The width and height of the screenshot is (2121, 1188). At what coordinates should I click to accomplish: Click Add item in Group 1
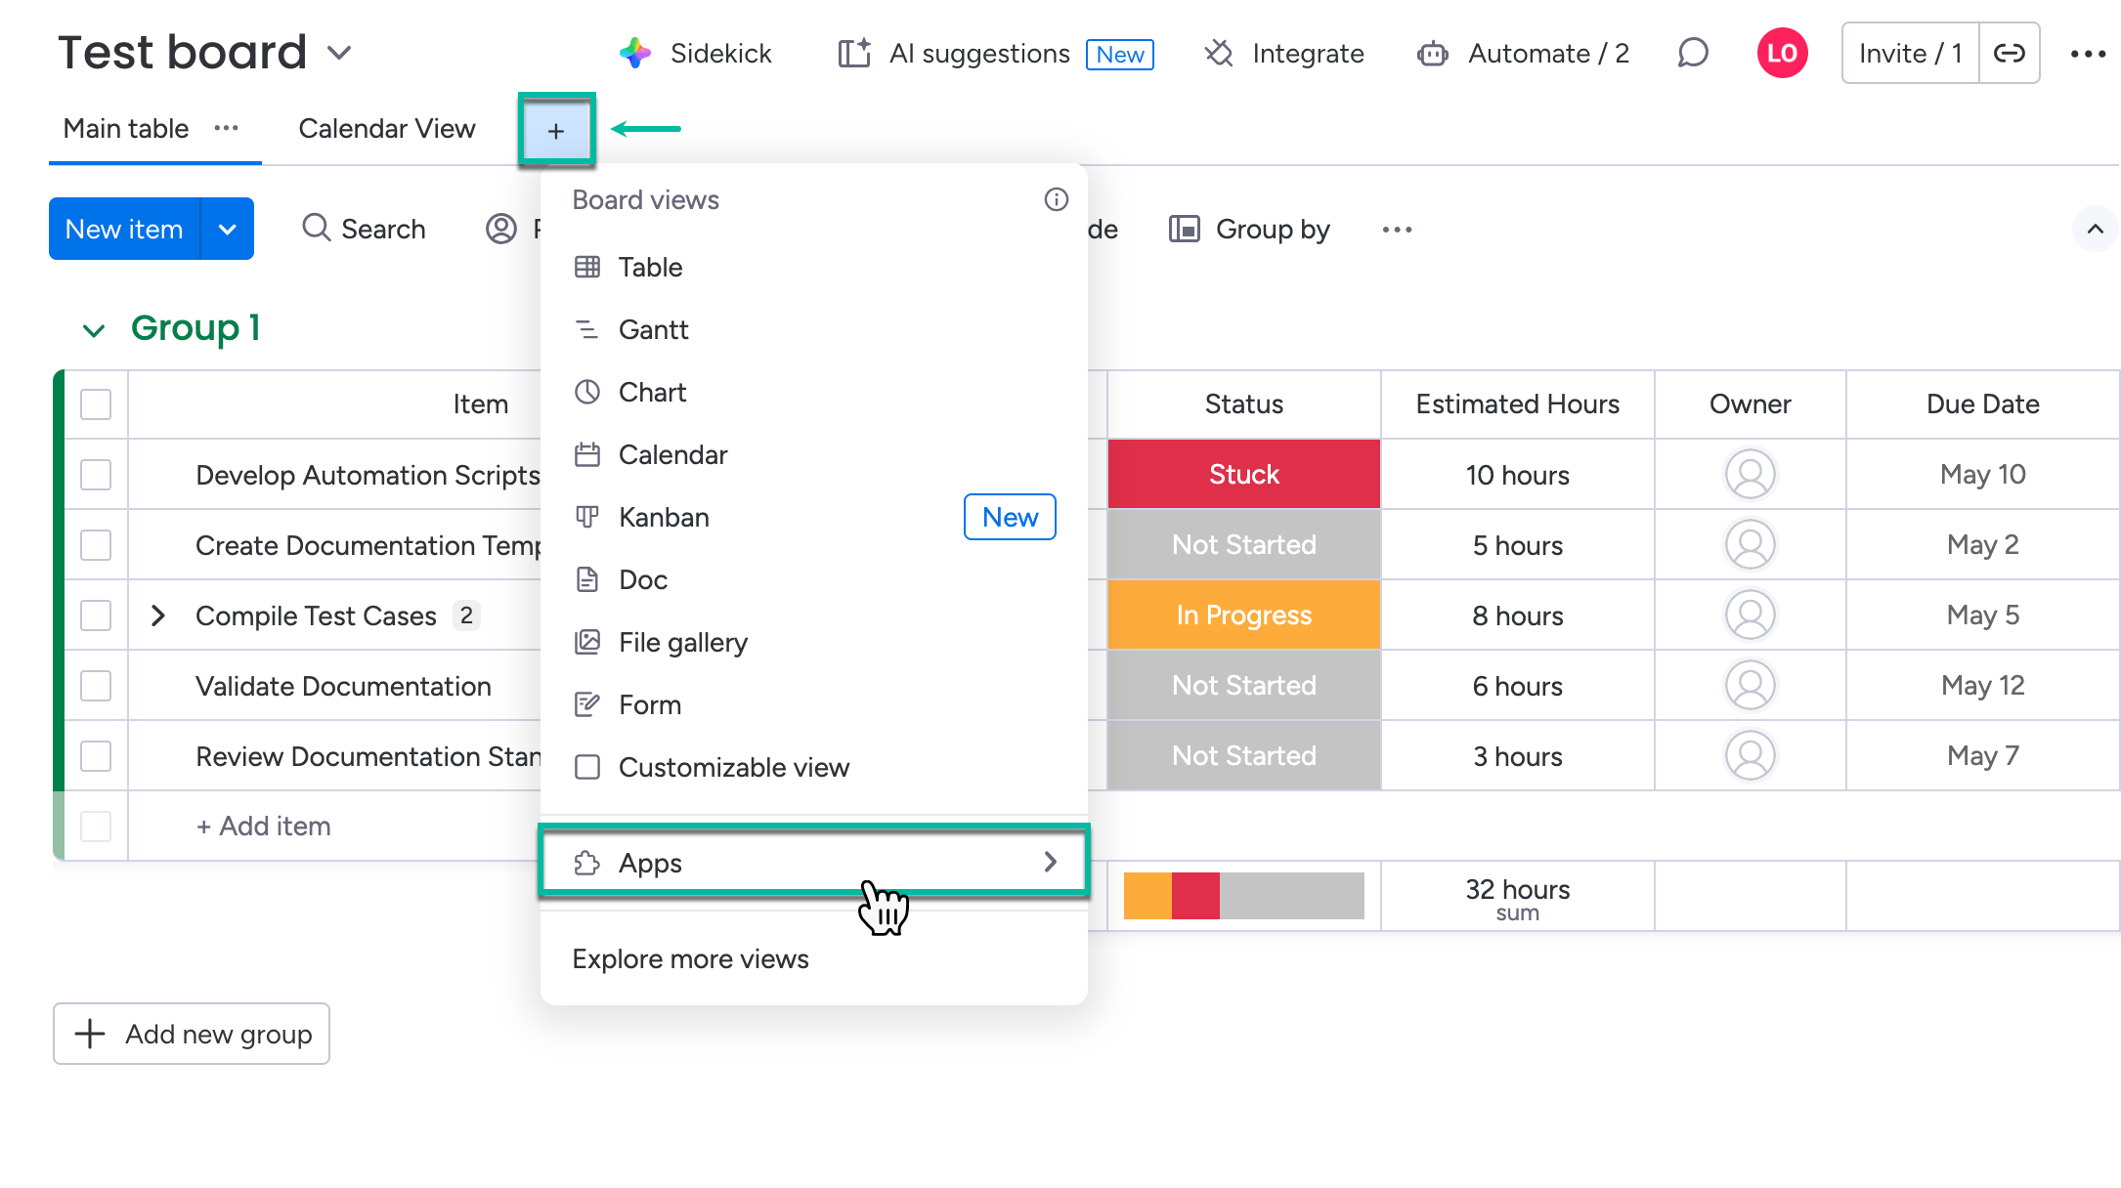[262, 826]
